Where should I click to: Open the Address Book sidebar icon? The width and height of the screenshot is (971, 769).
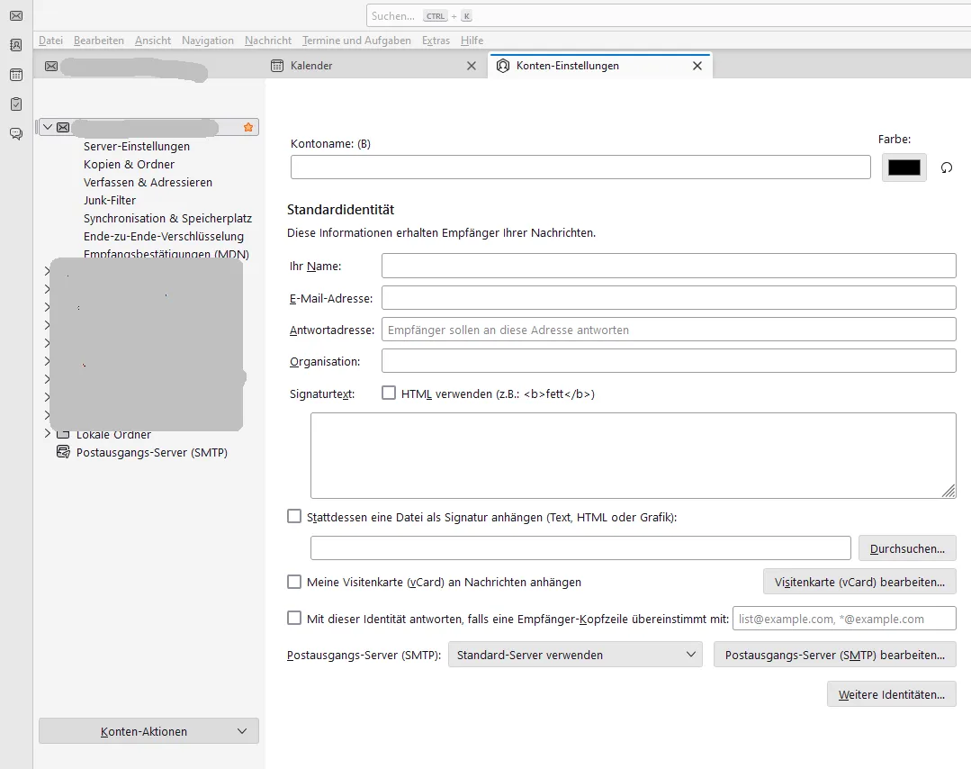click(16, 45)
